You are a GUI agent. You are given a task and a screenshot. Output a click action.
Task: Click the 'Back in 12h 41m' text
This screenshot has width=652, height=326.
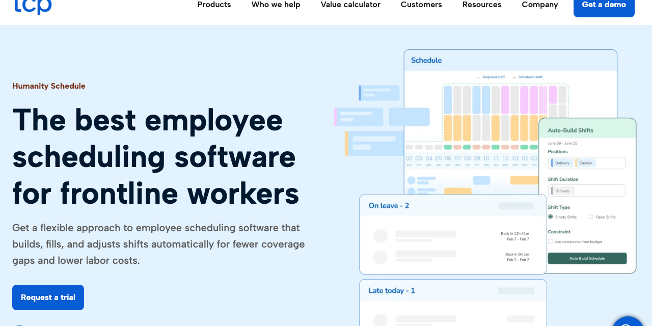point(515,234)
